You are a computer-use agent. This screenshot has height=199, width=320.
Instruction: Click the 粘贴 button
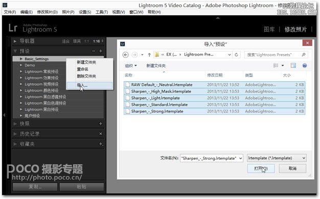(82, 187)
